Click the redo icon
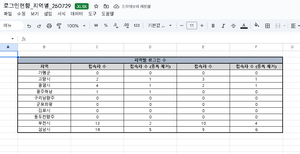 [39, 26]
